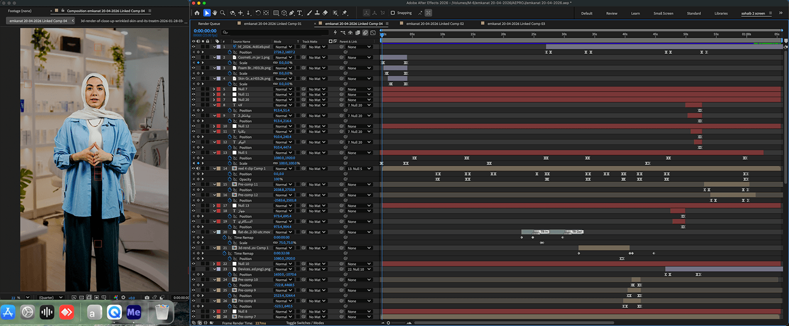Viewport: 789px width, 326px height.
Task: Open the Trash in the Dock
Action: pyautogui.click(x=162, y=312)
